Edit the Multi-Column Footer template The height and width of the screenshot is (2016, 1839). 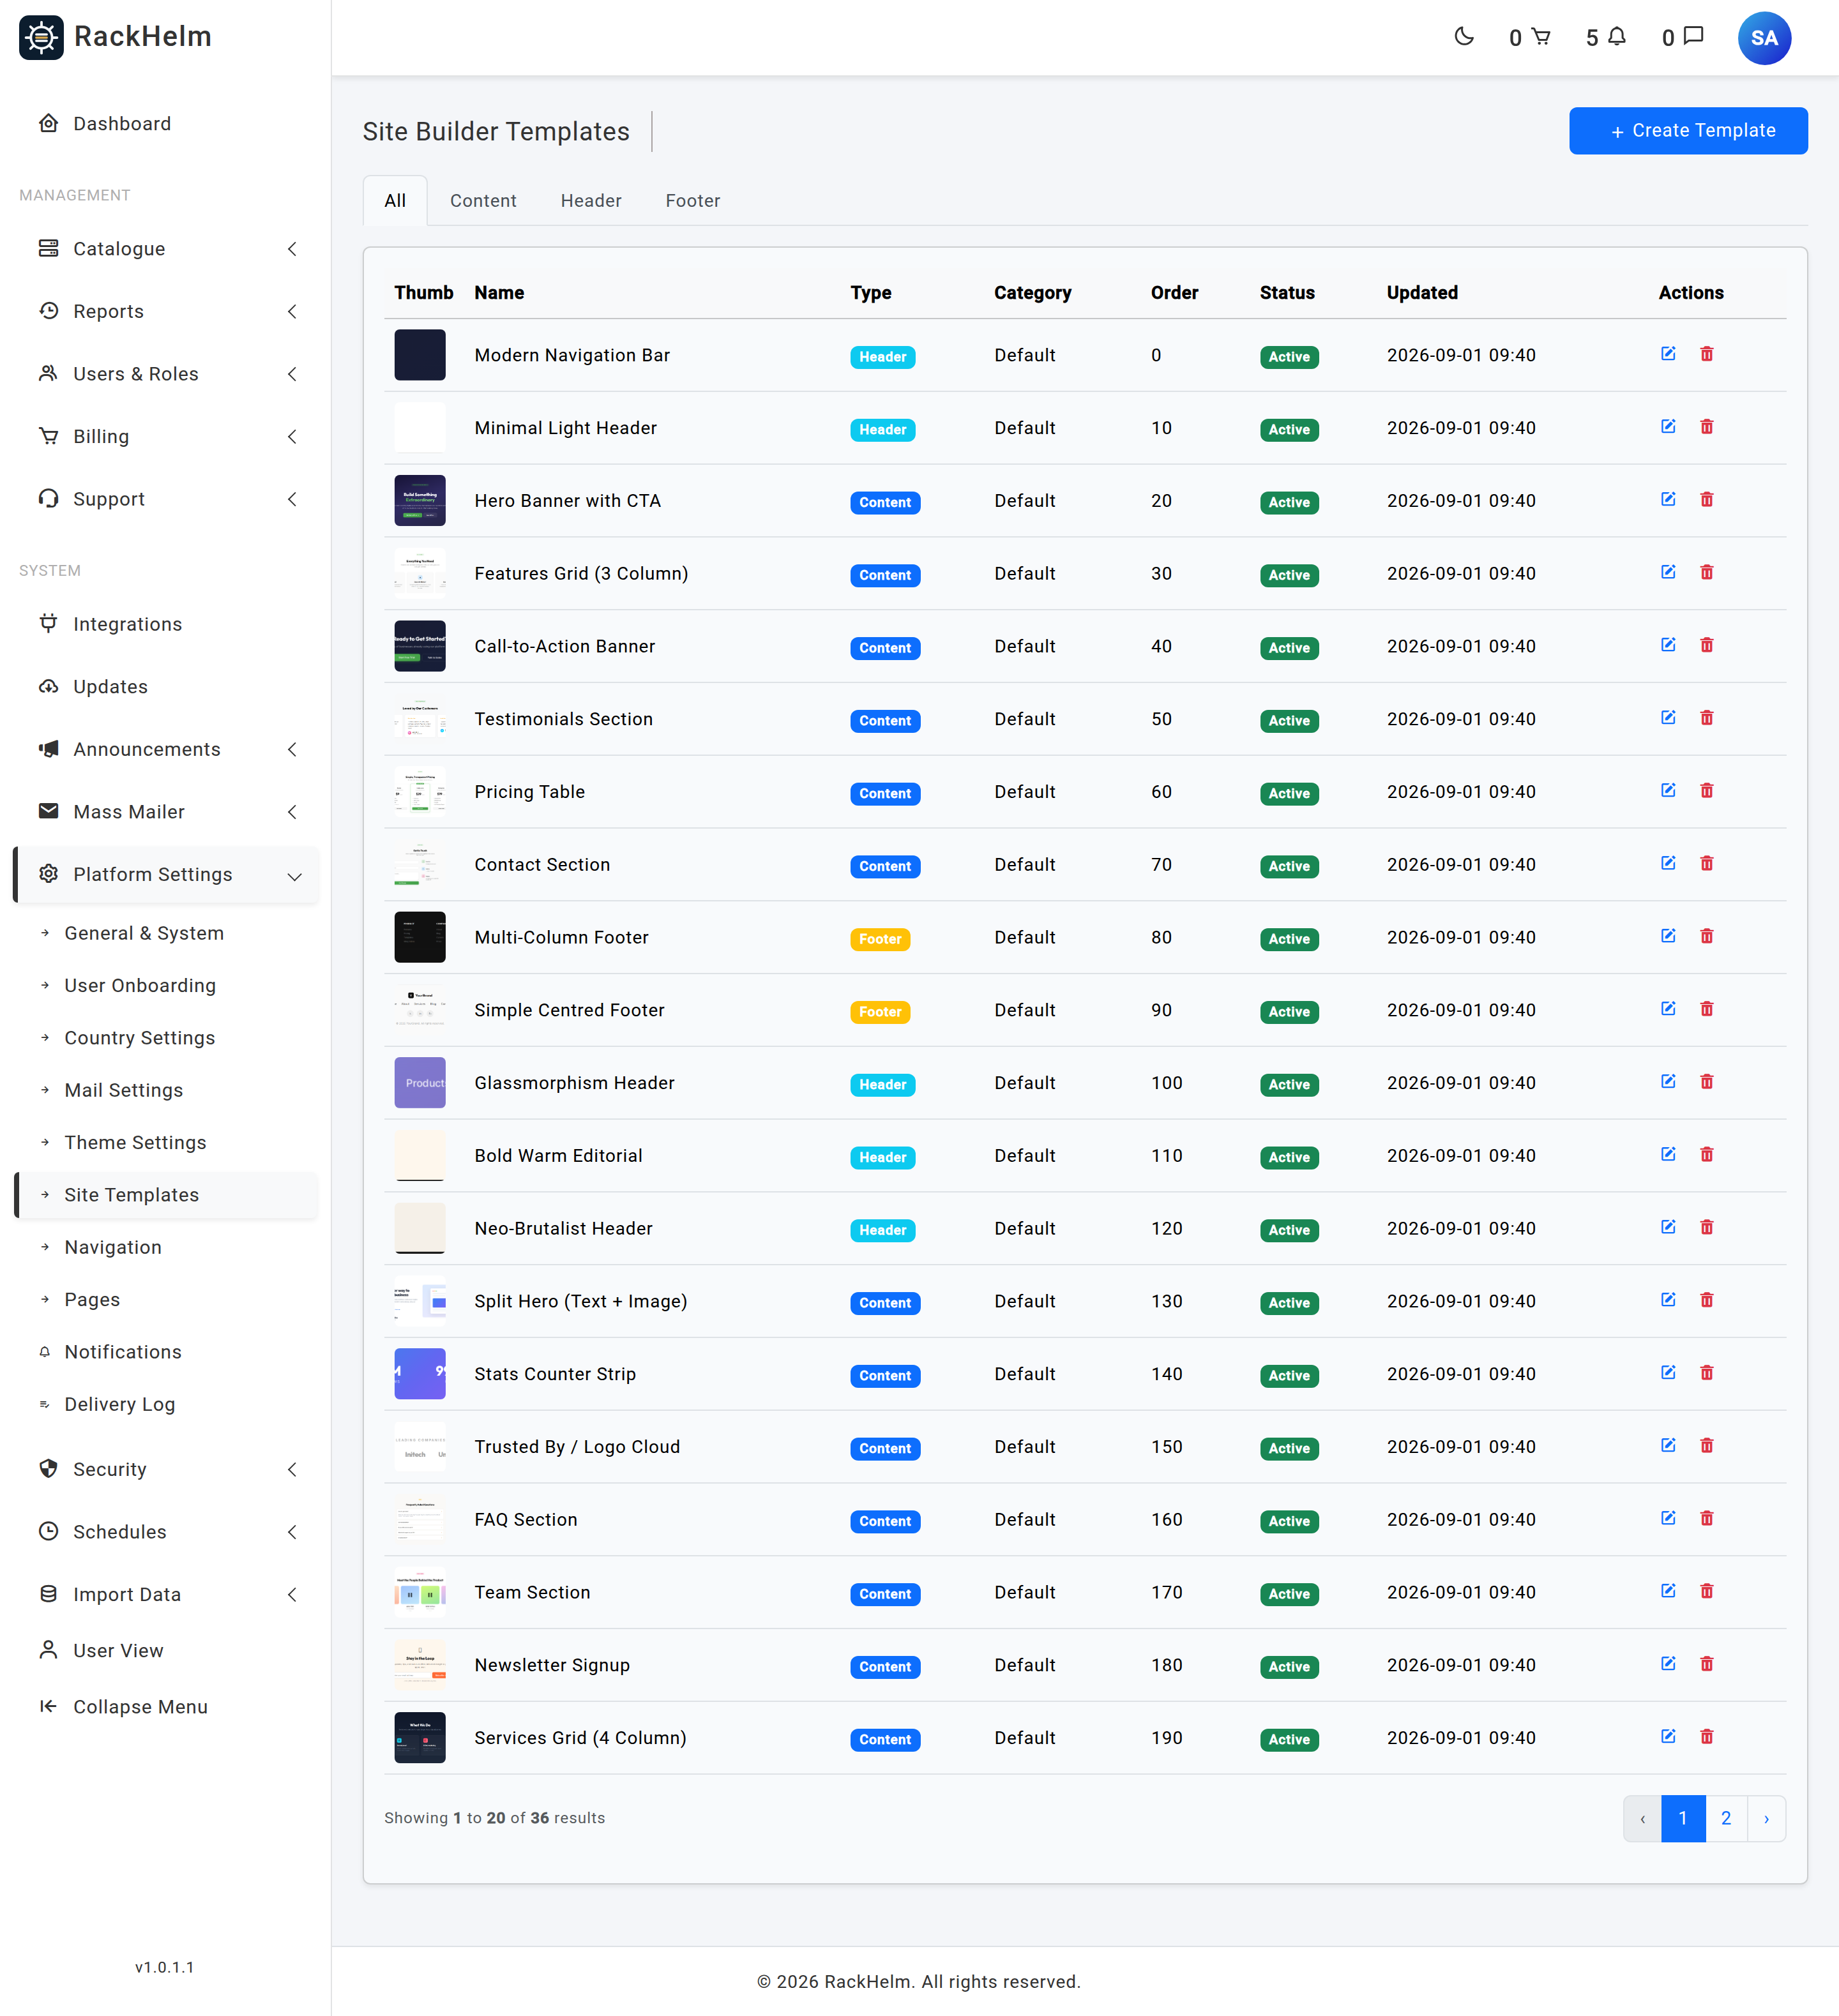coord(1668,936)
